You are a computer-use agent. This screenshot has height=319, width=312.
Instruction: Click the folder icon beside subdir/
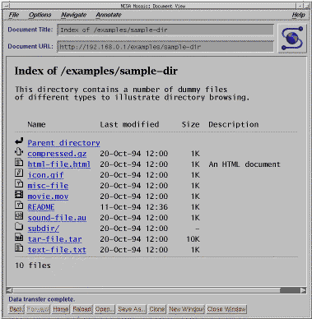coord(19,227)
